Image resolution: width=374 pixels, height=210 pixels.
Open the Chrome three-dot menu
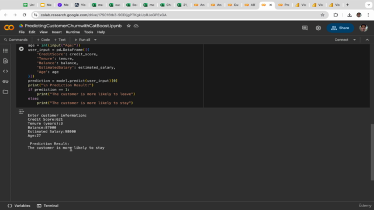[x=368, y=15]
